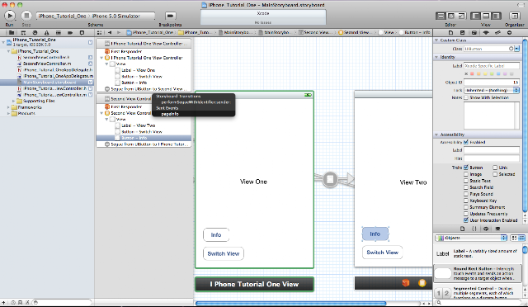Show the Log navigator
This screenshot has width=528, height=307.
(82, 33)
